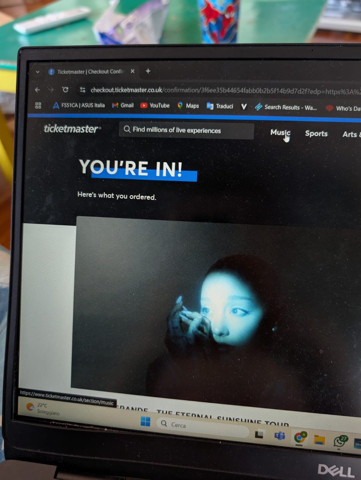
Task: Open the F551CA ASUS Italia bookmark
Action: click(79, 106)
